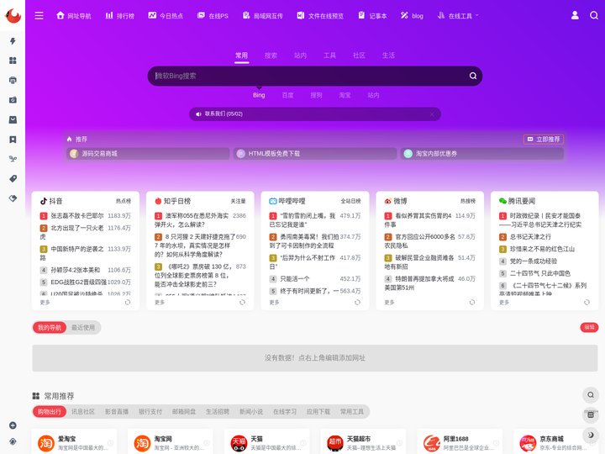605x454 pixels.
Task: Click 更多 under the 抖音 card
Action: pos(45,303)
